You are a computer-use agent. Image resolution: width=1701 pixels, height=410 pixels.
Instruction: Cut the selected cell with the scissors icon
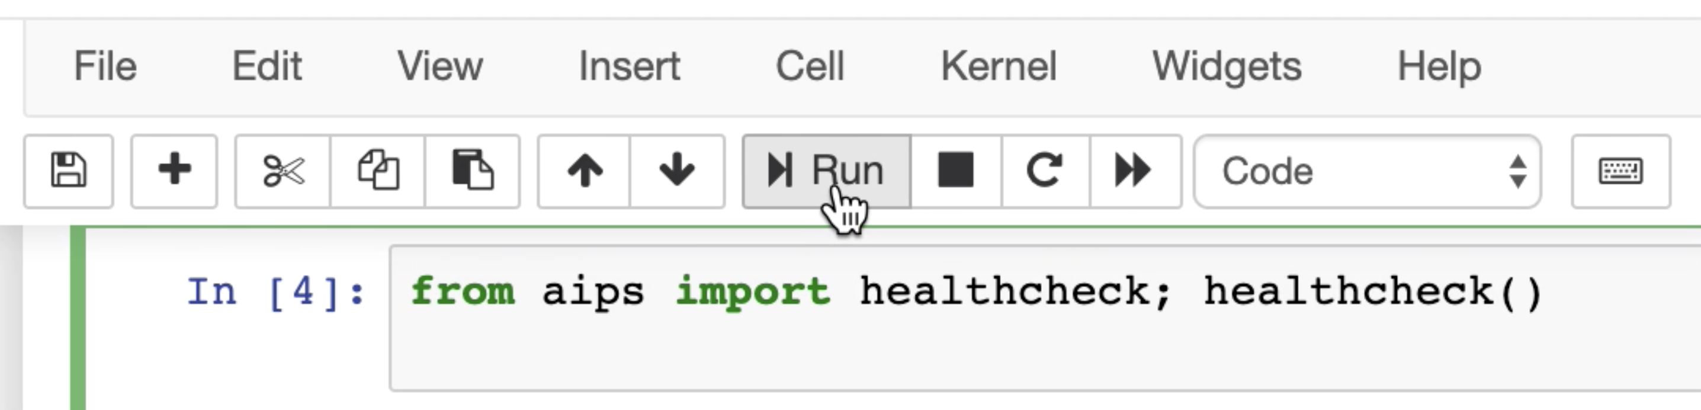point(283,170)
